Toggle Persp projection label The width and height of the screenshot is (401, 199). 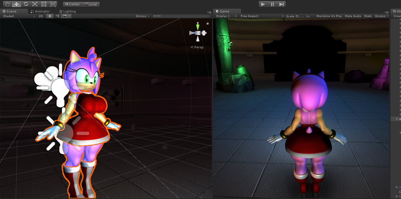pyautogui.click(x=197, y=47)
